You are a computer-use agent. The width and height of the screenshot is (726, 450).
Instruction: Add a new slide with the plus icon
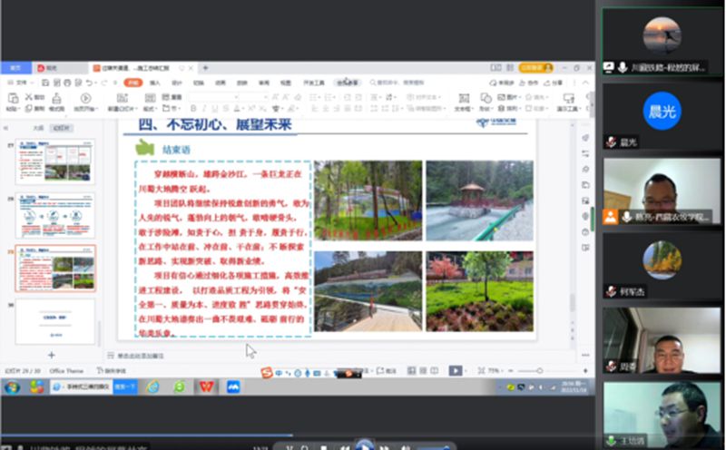coord(52,355)
